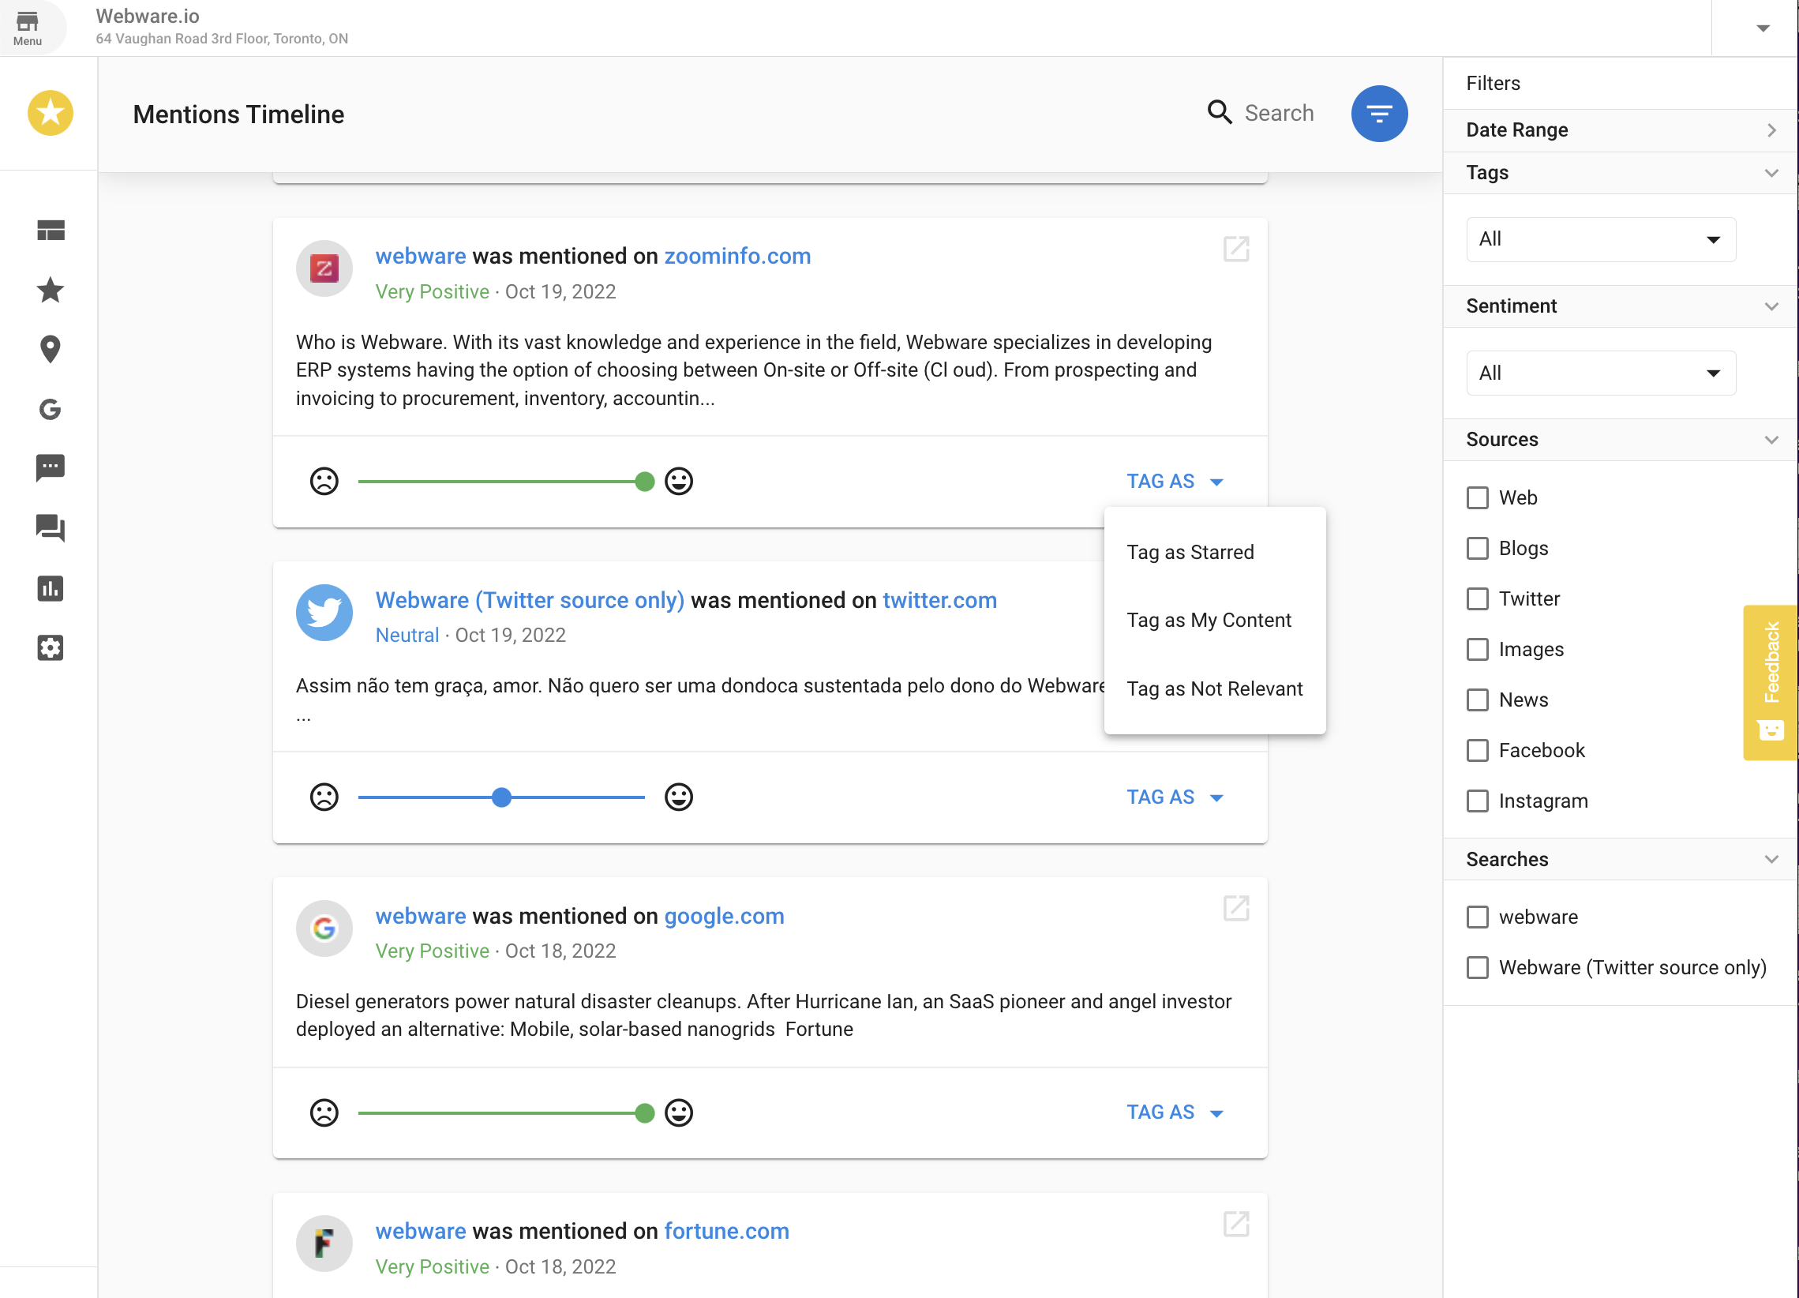The image size is (1799, 1298).
Task: Toggle the blue filter button
Action: 1379,114
